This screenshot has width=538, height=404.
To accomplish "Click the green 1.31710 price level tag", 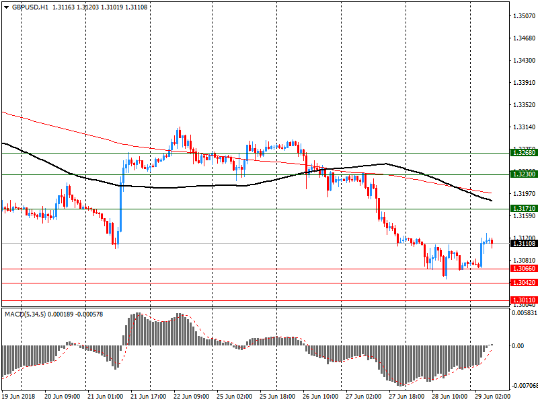I will [x=523, y=209].
